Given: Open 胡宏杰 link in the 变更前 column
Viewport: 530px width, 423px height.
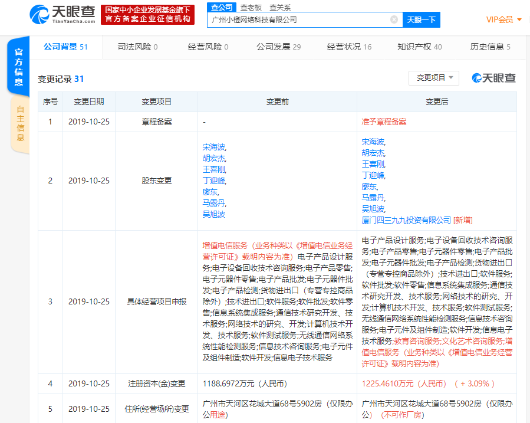Looking at the screenshot, I should (x=213, y=158).
